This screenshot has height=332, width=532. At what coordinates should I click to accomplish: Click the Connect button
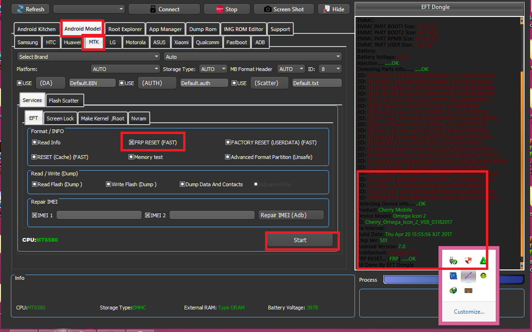[164, 9]
